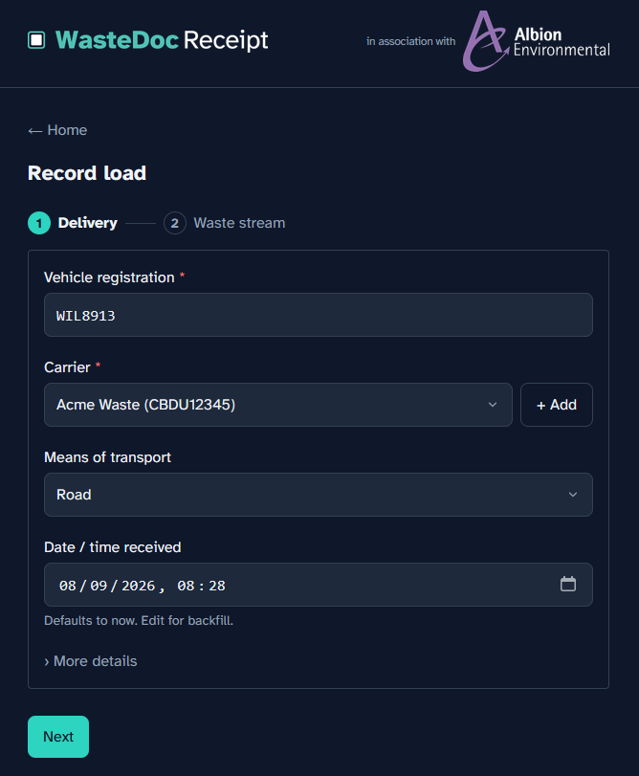Click the WasteDoc square logo icon

(36, 40)
